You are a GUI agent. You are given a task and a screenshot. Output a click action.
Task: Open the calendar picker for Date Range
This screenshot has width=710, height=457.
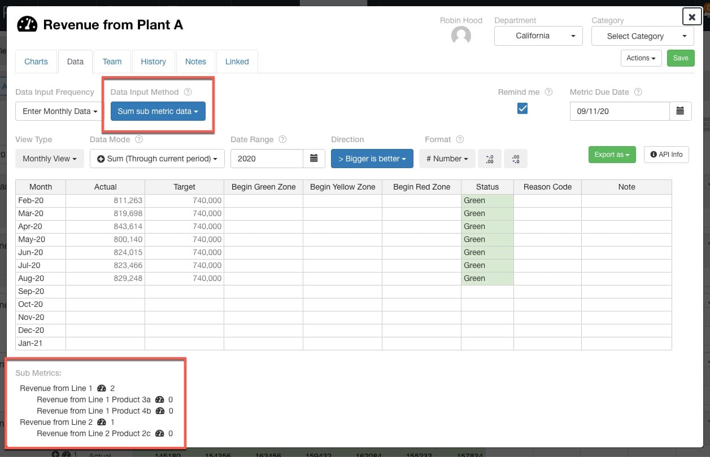tap(314, 159)
